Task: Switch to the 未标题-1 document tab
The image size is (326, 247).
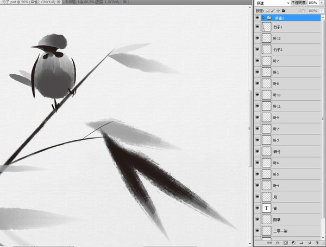Action: tap(93, 2)
